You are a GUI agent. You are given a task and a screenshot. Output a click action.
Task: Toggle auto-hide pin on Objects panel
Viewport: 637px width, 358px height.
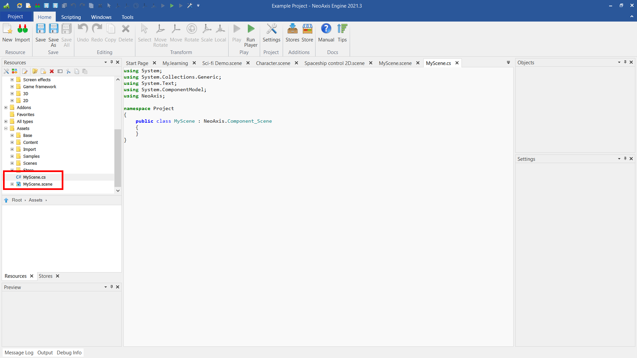pyautogui.click(x=625, y=62)
